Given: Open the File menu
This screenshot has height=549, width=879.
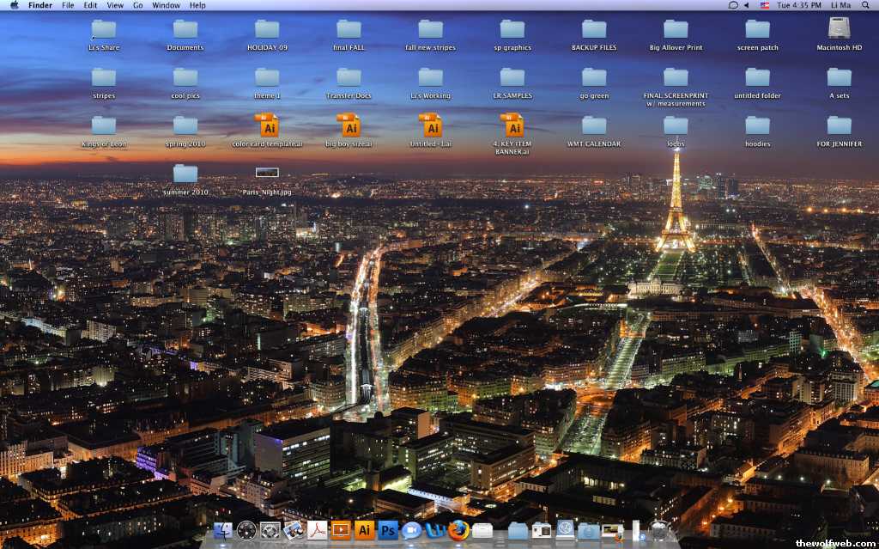Looking at the screenshot, I should click(x=68, y=5).
